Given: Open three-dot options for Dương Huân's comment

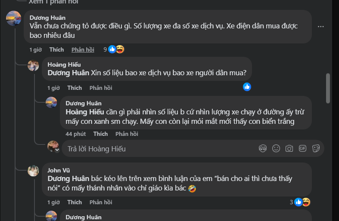Looking at the screenshot, I should pos(320,27).
